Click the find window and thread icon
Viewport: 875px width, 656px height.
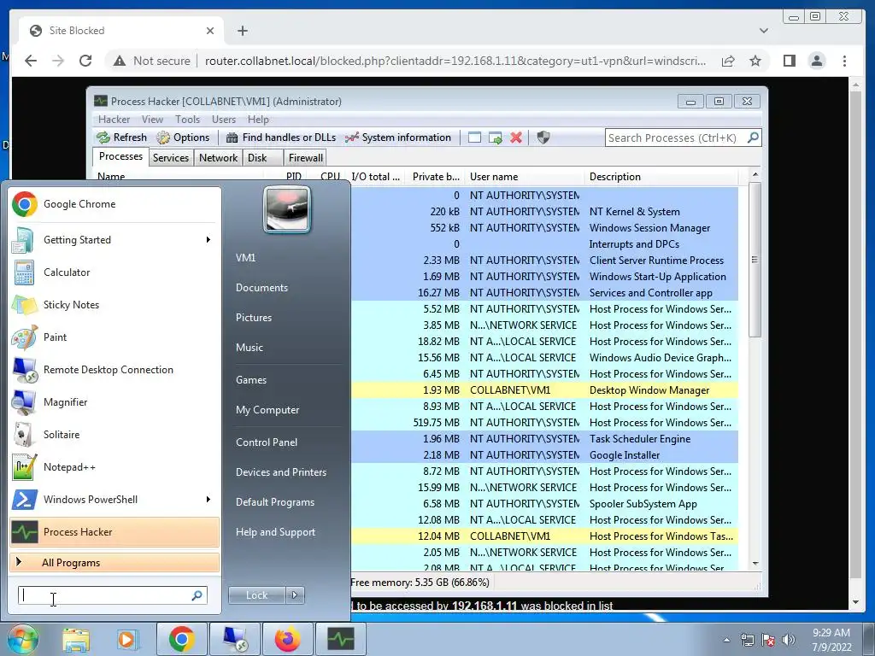[x=495, y=138]
